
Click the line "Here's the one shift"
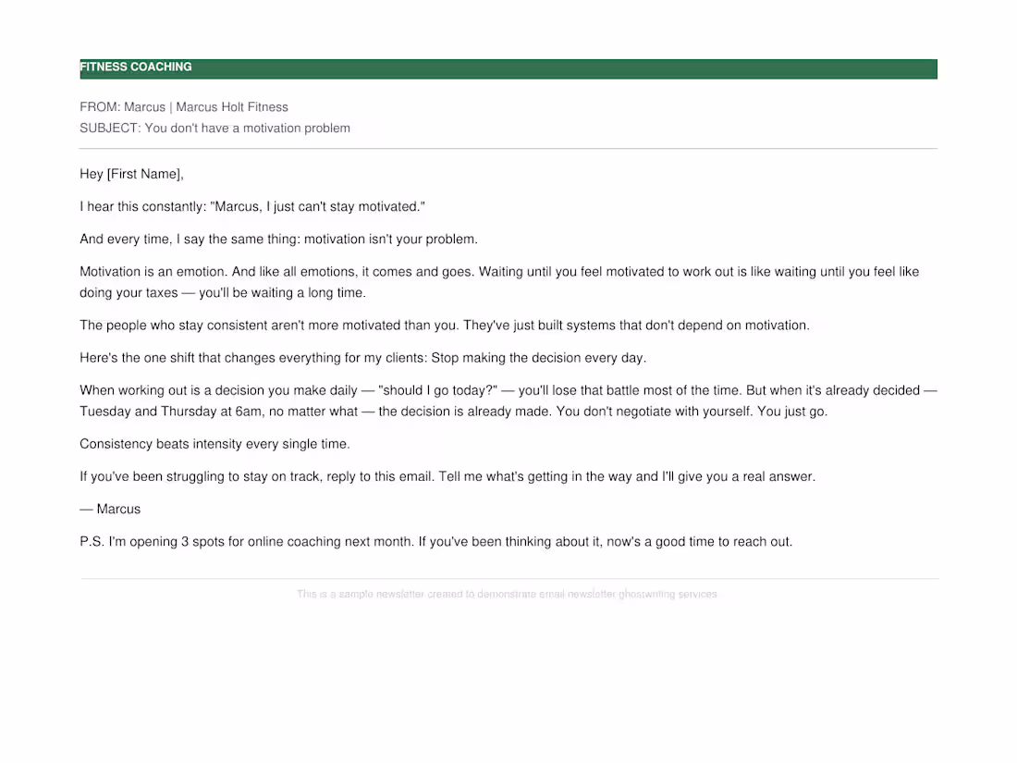pyautogui.click(x=362, y=358)
